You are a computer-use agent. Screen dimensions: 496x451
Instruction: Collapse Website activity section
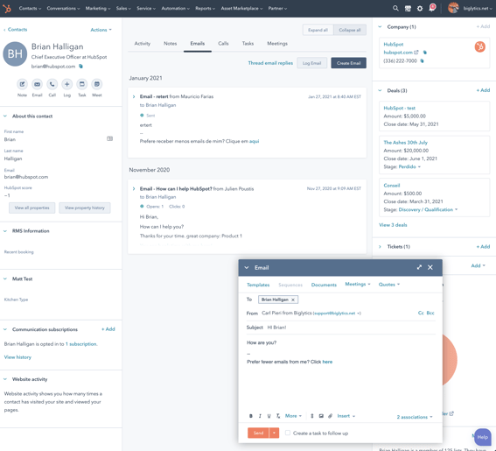[5, 379]
